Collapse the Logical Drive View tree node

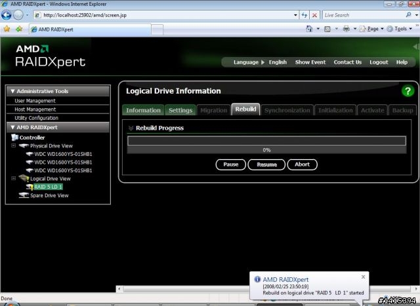point(13,178)
